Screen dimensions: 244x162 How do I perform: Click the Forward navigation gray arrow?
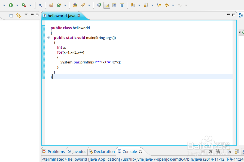tap(180, 5)
